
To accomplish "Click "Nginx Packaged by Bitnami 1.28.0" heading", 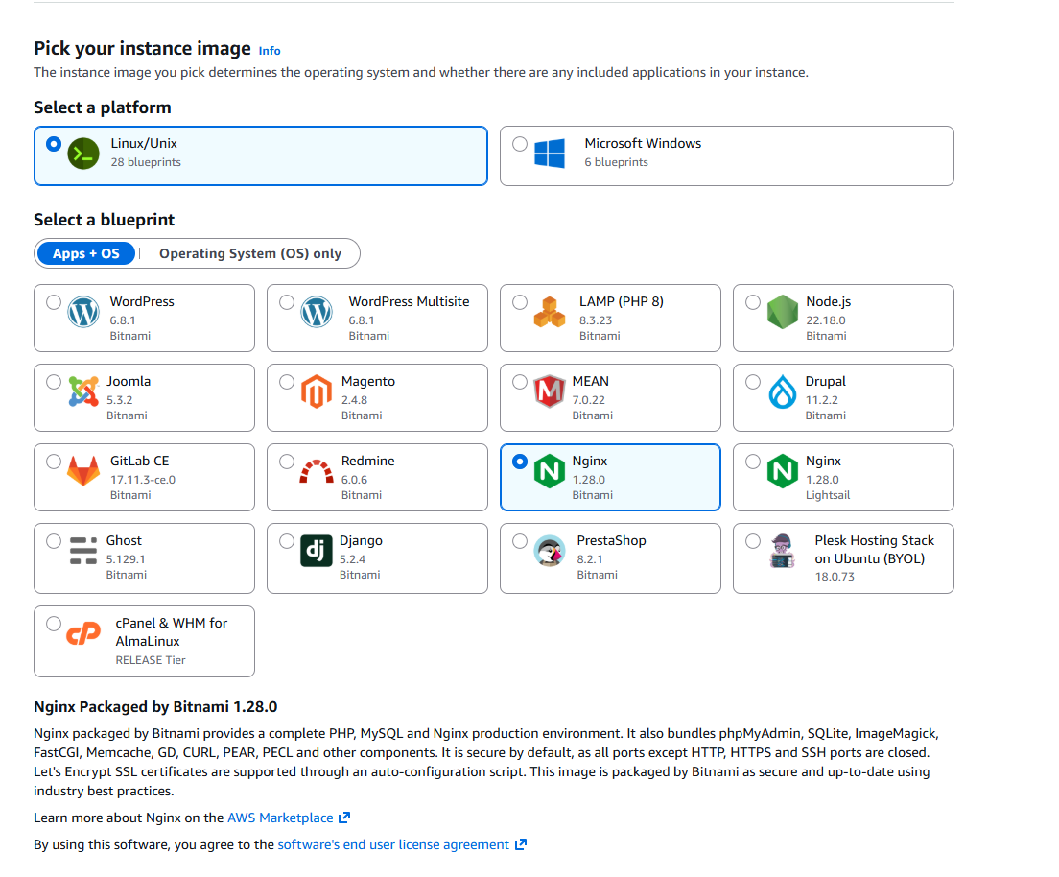I will 155,707.
